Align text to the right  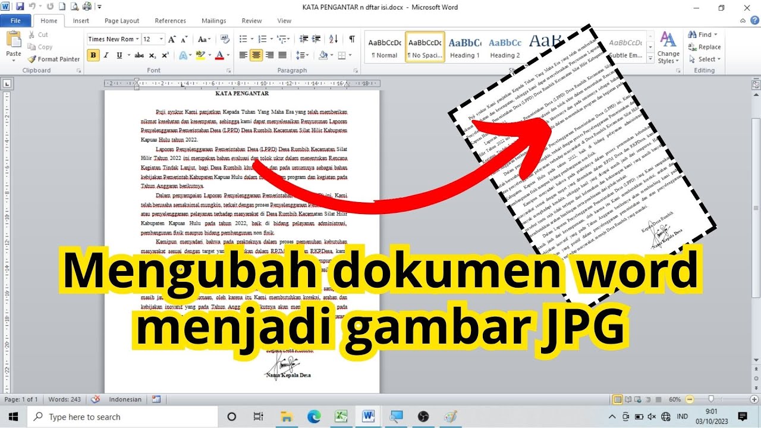(269, 55)
